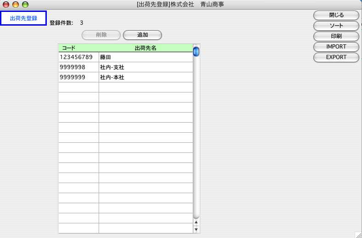The image size is (362, 238).
Task: Click the scroll down arrow in the table
Action: click(x=196, y=229)
